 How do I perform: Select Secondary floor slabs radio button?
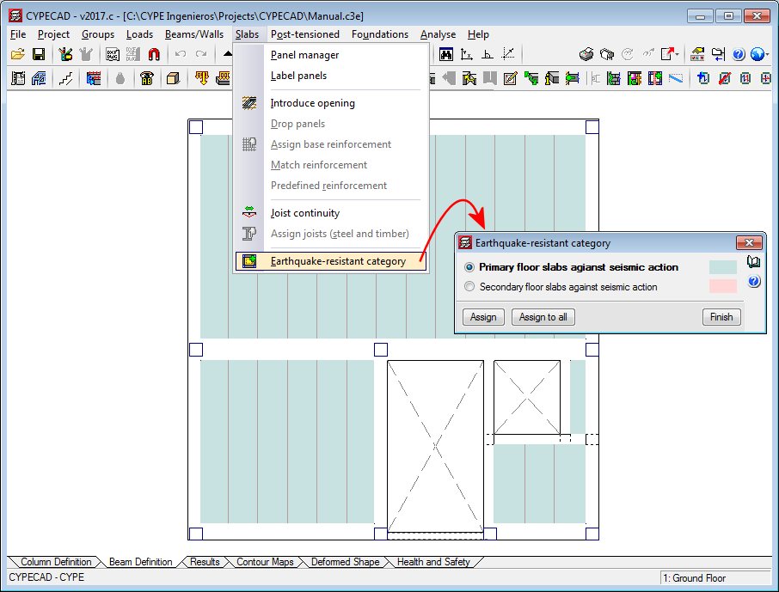tap(469, 287)
